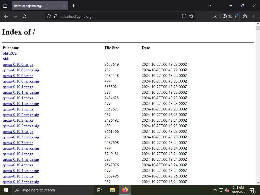Click qemu-0.10.4.tar.xz.sig link

point(21,171)
